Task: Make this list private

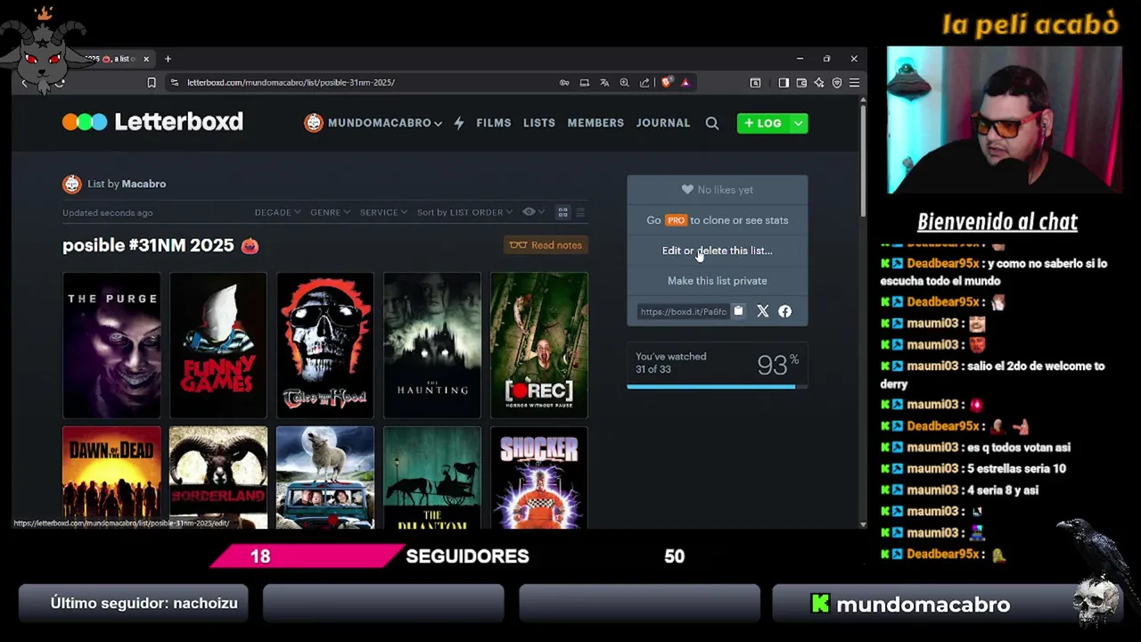Action: pyautogui.click(x=718, y=281)
